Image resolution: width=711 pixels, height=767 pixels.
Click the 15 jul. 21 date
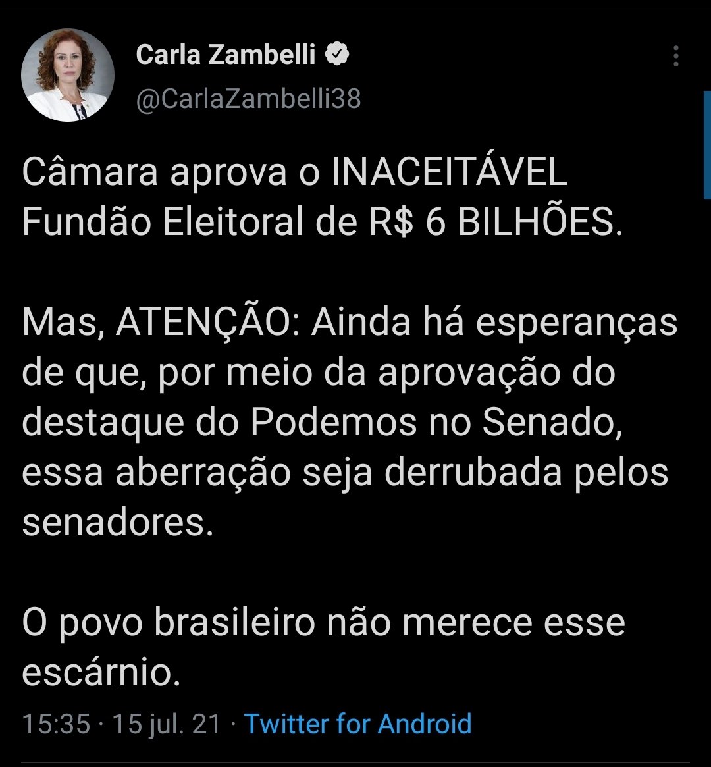167,724
